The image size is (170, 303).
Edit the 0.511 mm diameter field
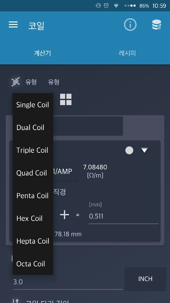point(123,216)
